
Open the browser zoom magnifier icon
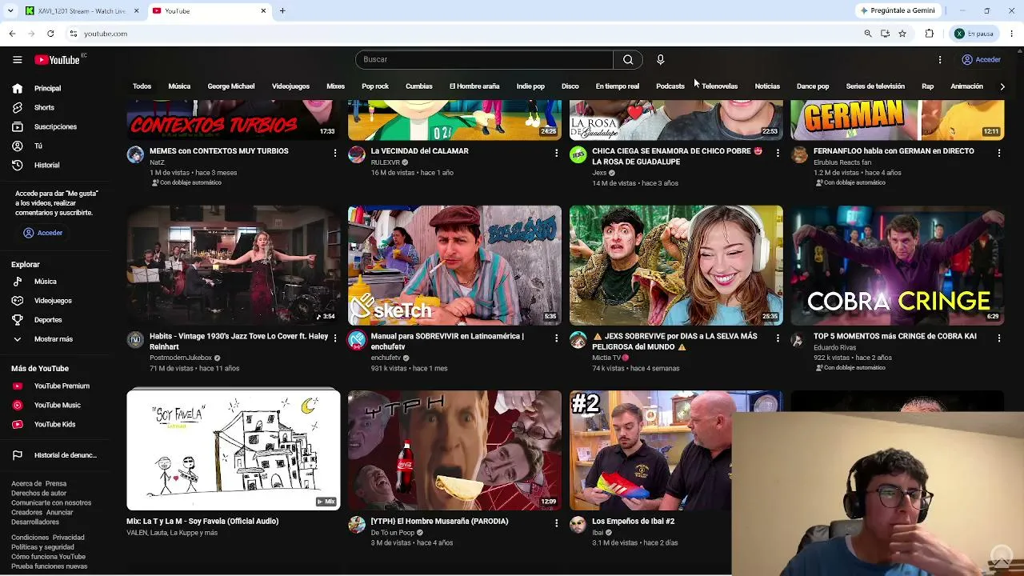click(x=868, y=34)
